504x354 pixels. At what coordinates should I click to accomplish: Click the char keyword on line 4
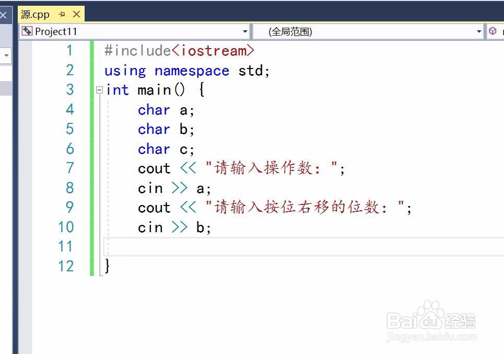pos(153,110)
